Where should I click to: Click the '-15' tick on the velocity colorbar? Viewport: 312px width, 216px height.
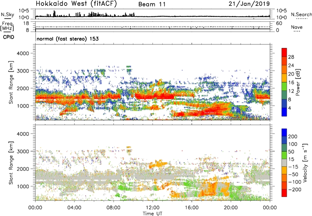293,166
